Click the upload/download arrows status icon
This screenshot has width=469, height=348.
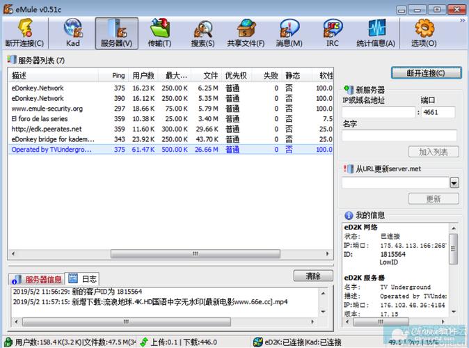pos(144,342)
